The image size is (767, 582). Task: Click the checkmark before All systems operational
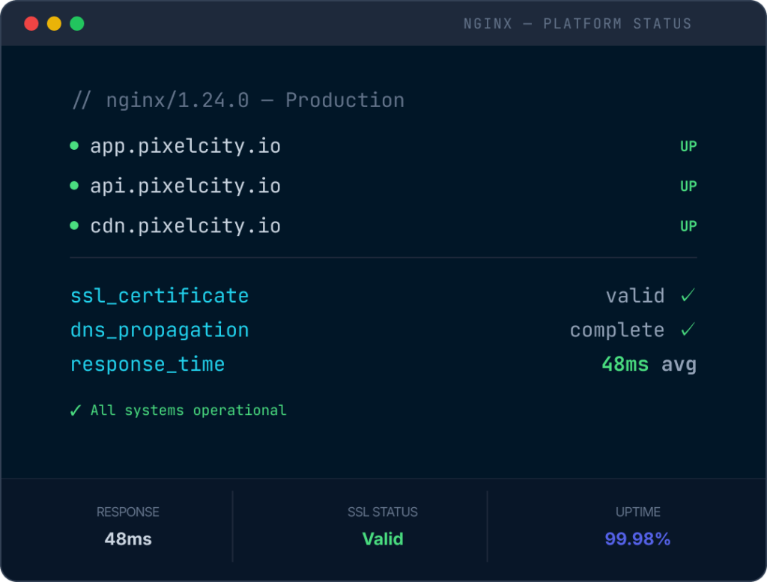click(76, 410)
